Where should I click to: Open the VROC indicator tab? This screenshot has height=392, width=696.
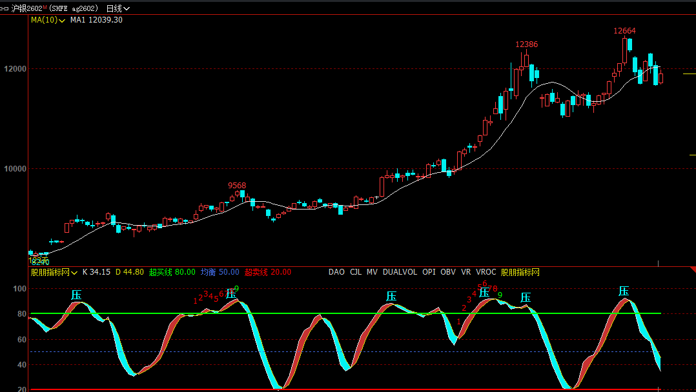[x=486, y=272]
